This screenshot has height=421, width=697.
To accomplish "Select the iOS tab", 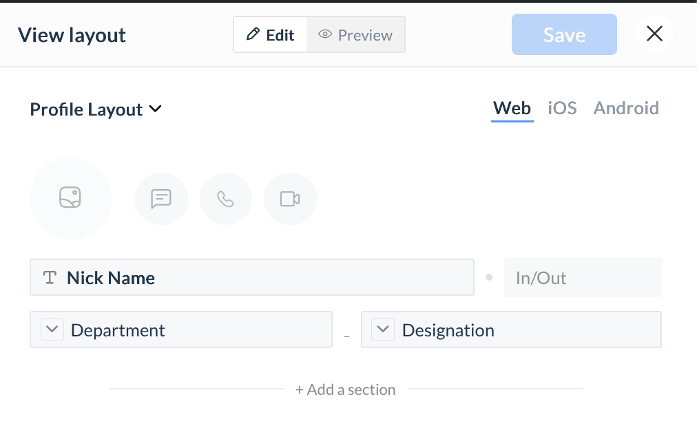I will click(562, 109).
